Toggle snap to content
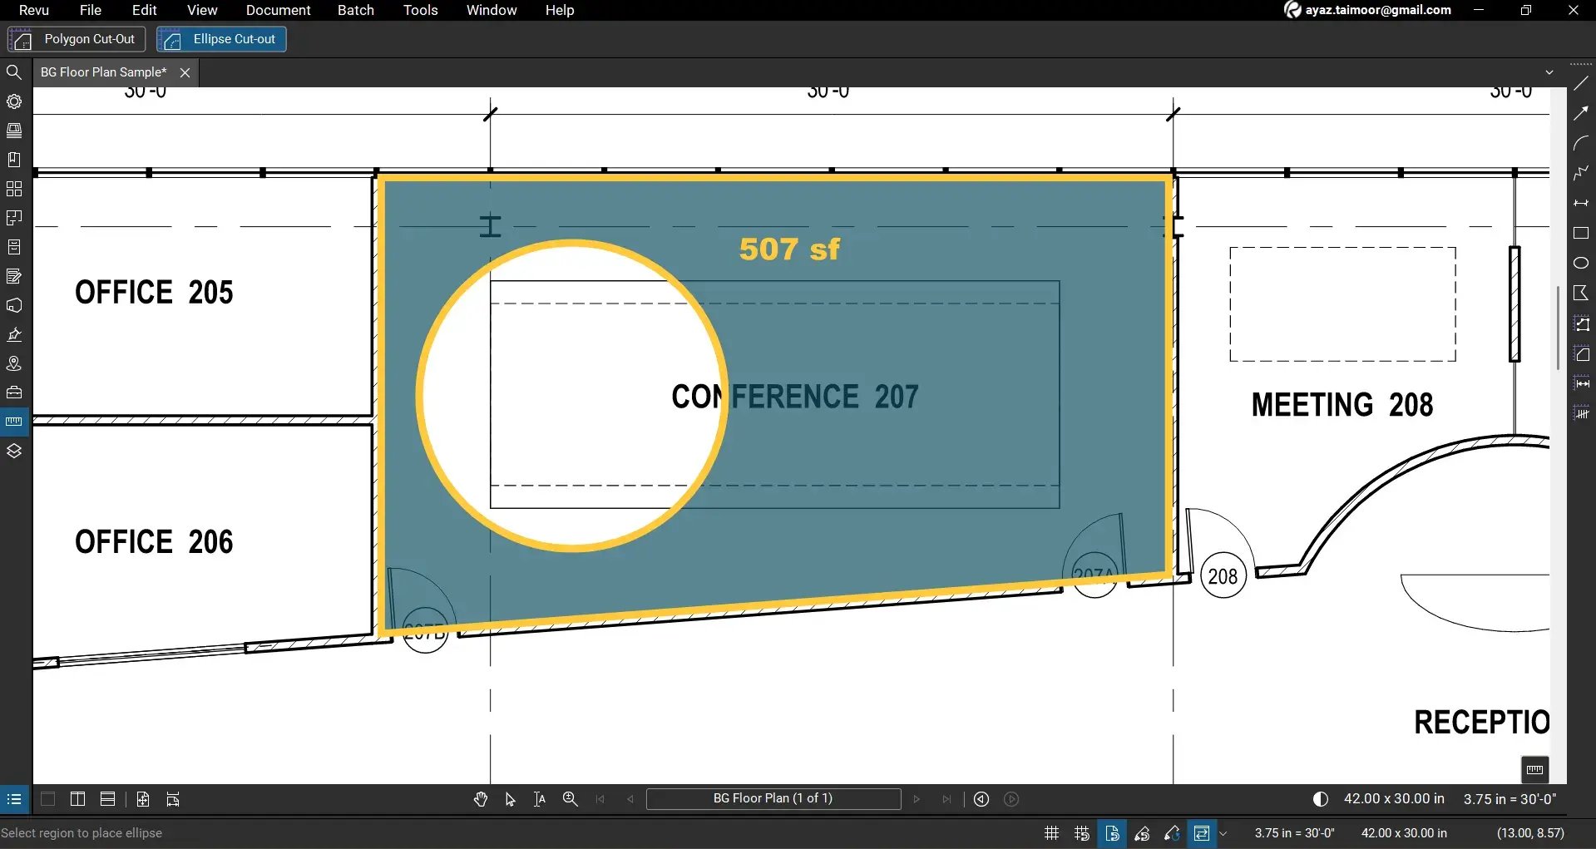The height and width of the screenshot is (849, 1596). click(x=1112, y=833)
